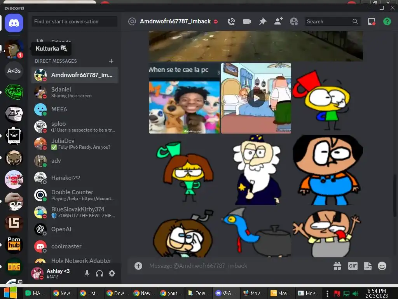Toggle microphone mute in user panel

click(87, 273)
